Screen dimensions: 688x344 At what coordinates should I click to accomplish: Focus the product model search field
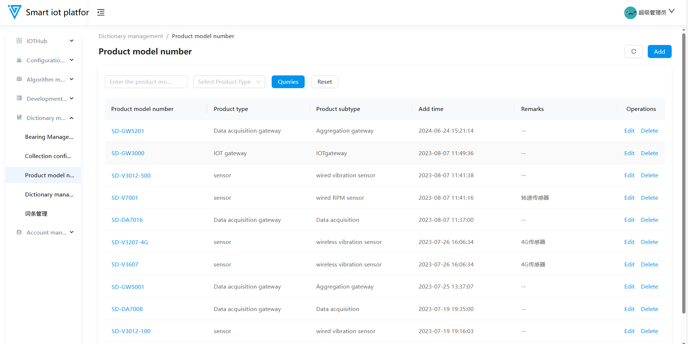point(146,82)
